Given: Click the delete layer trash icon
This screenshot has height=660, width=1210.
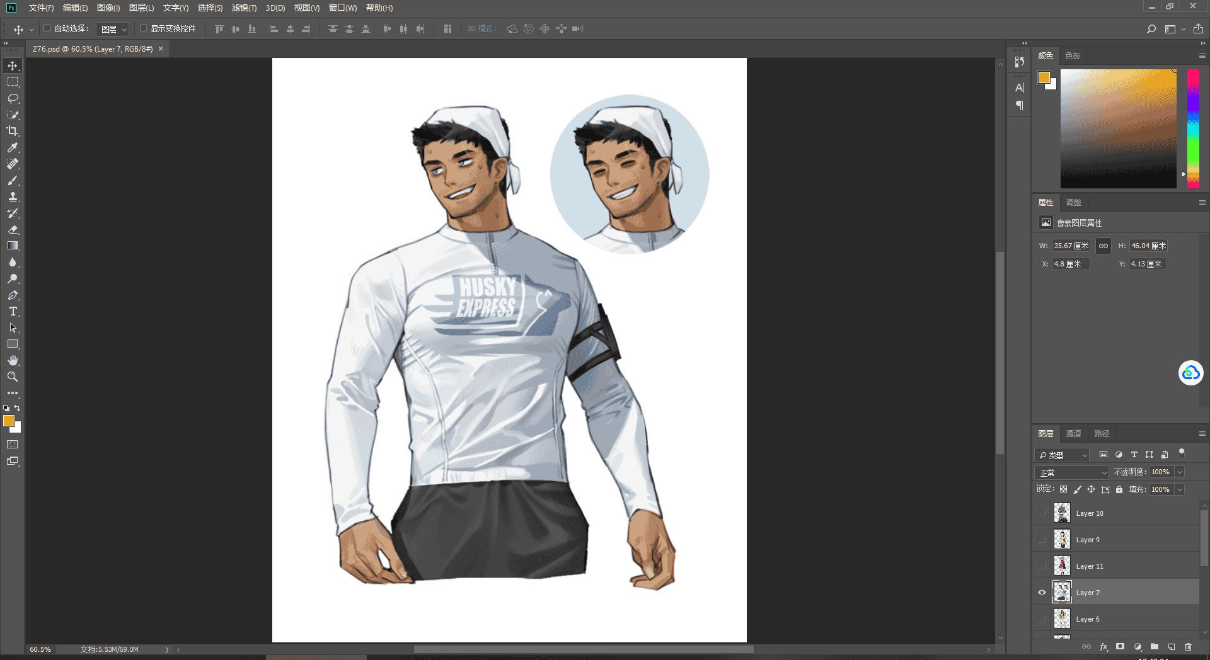Looking at the screenshot, I should click(x=1188, y=647).
